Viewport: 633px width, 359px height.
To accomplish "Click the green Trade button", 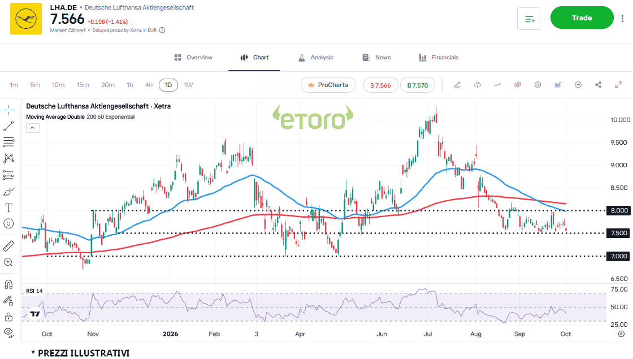I will [582, 18].
